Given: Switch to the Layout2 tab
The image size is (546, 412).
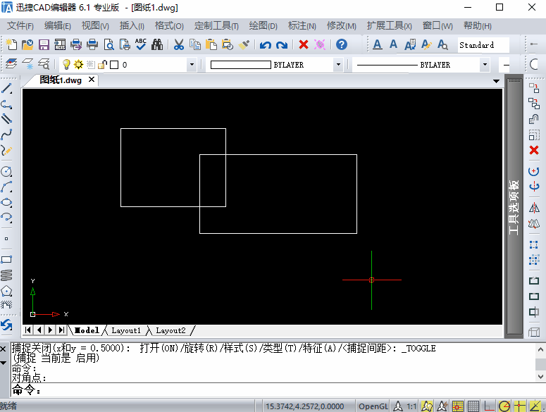Looking at the screenshot, I should [170, 330].
